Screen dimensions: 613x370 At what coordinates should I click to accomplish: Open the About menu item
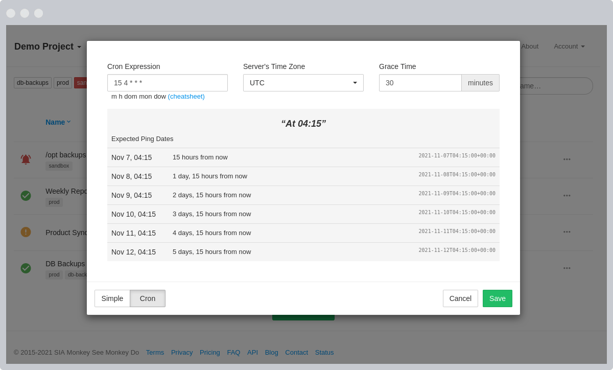[530, 46]
